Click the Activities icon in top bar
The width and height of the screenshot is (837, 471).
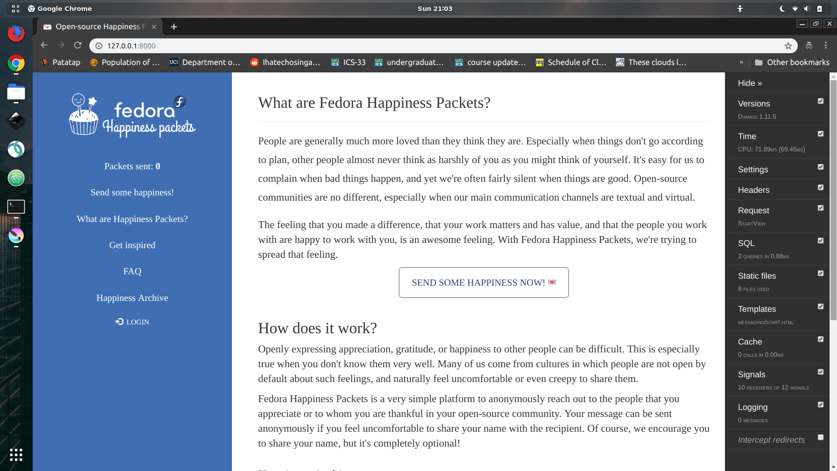(16, 9)
